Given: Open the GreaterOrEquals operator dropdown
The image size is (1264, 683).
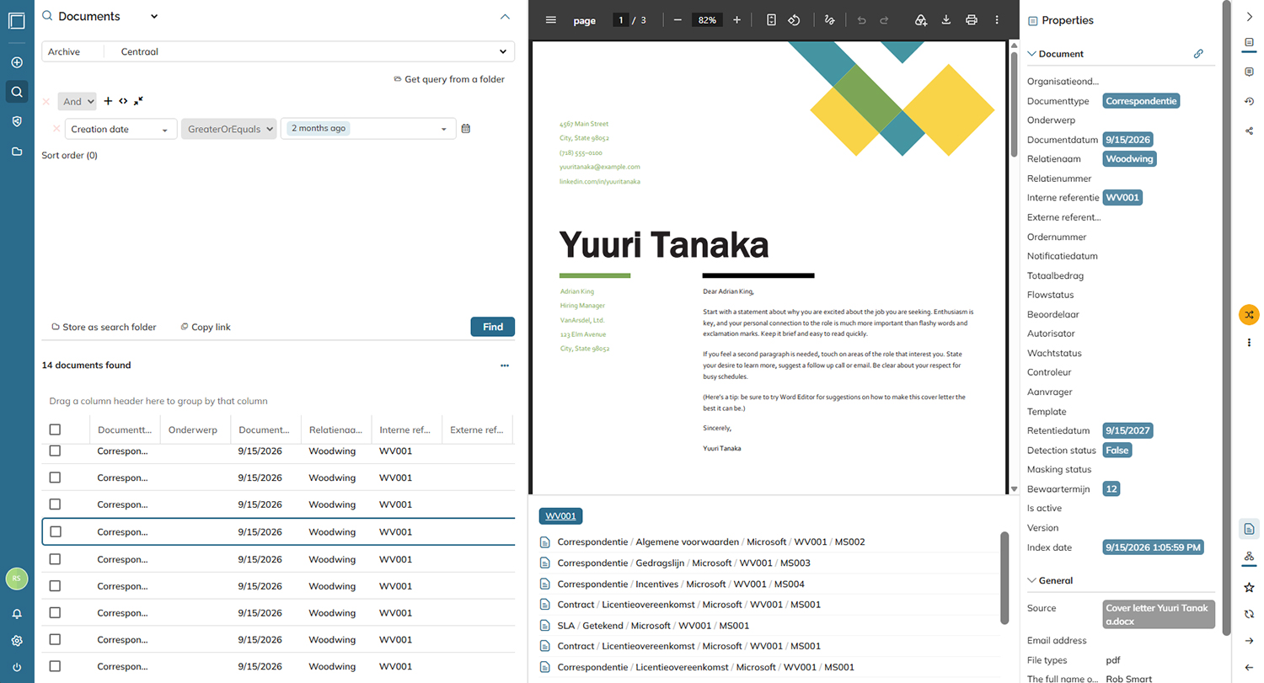Looking at the screenshot, I should point(229,129).
